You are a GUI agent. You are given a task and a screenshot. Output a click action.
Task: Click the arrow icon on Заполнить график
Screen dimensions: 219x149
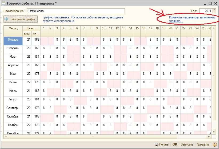coord(6,19)
